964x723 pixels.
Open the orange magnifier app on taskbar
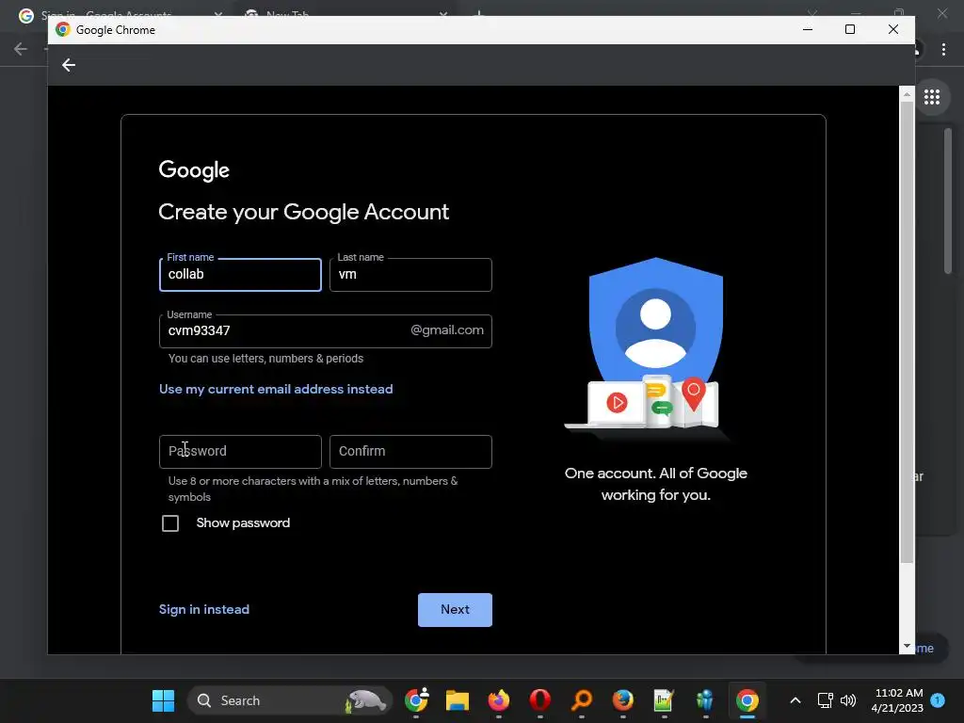pyautogui.click(x=582, y=700)
